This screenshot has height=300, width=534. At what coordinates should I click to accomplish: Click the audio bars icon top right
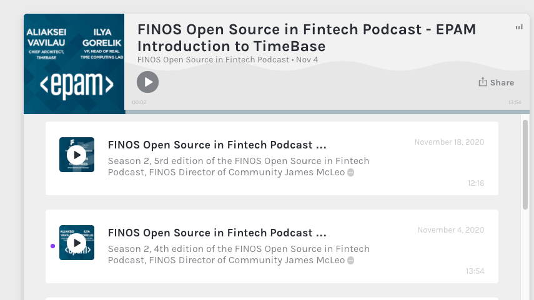point(519,27)
